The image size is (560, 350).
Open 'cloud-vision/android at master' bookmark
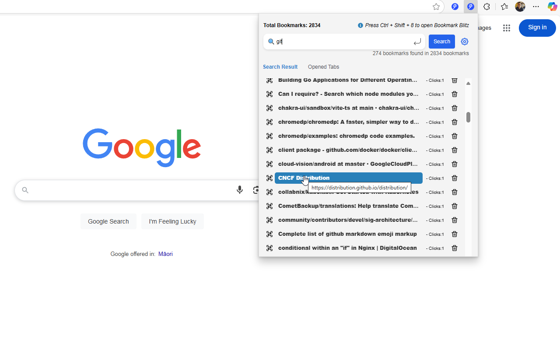click(x=349, y=164)
